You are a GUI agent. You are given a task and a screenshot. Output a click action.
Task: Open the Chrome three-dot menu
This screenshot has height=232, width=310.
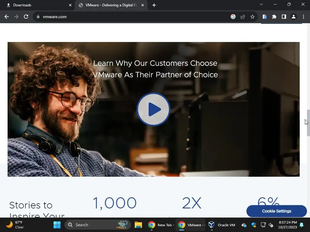[x=303, y=17]
